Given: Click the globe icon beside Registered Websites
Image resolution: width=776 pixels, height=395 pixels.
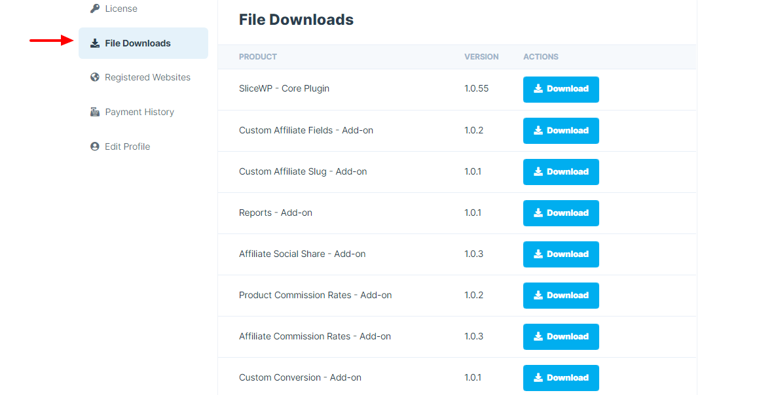Looking at the screenshot, I should tap(94, 77).
